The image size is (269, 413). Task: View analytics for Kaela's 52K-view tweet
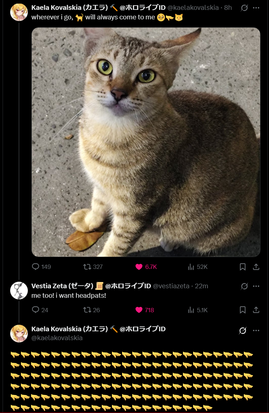coord(191,267)
